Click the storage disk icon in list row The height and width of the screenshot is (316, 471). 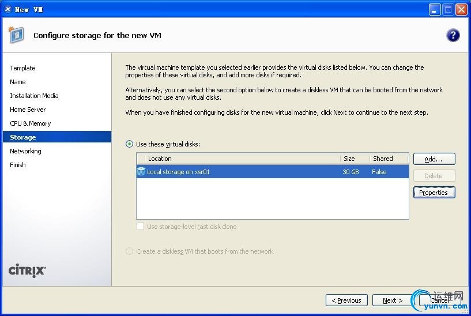coord(141,172)
